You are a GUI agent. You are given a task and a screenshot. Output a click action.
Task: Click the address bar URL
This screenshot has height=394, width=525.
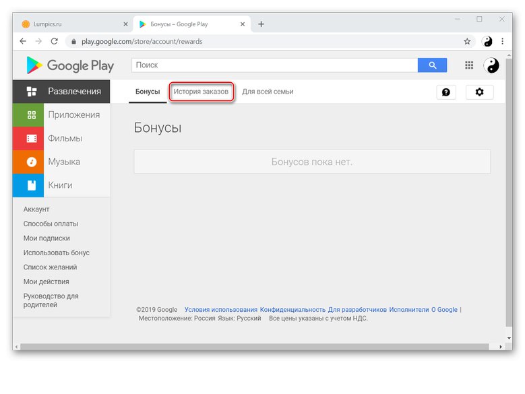pos(142,42)
